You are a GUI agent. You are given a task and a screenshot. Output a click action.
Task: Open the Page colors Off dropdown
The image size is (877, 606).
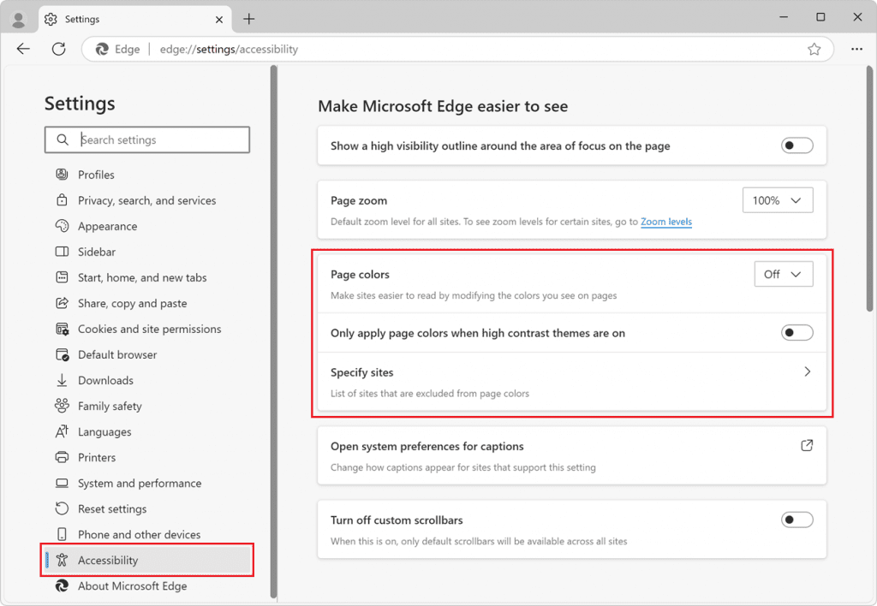click(x=784, y=275)
